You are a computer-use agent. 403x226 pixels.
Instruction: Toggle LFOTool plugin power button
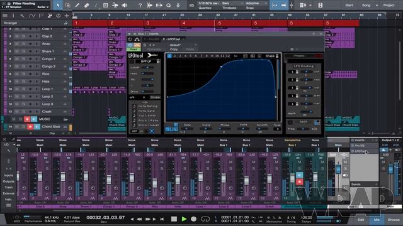(130, 45)
